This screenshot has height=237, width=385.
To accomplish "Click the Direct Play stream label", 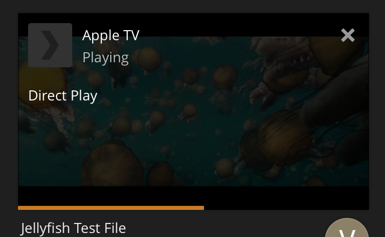I will click(x=63, y=95).
